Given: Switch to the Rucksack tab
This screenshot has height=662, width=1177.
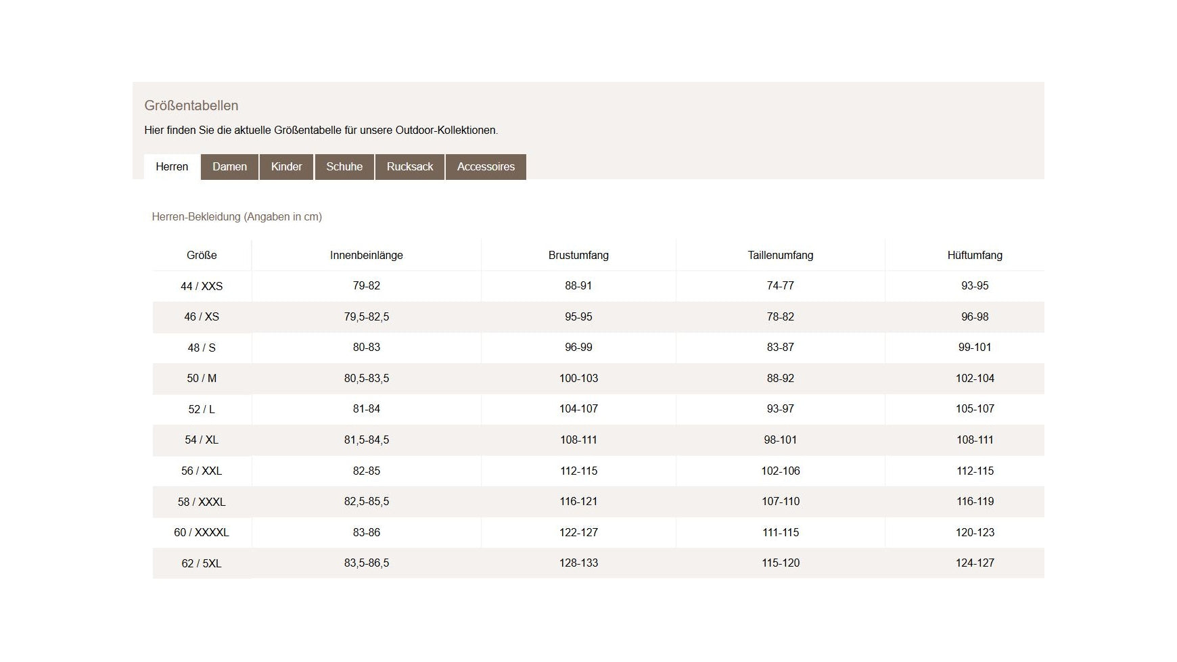Looking at the screenshot, I should [x=409, y=167].
